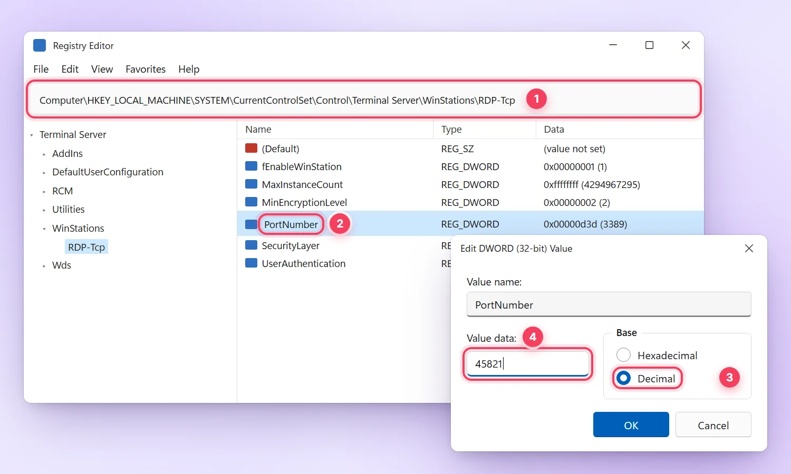Confirm the DWORD edit with OK

click(631, 424)
